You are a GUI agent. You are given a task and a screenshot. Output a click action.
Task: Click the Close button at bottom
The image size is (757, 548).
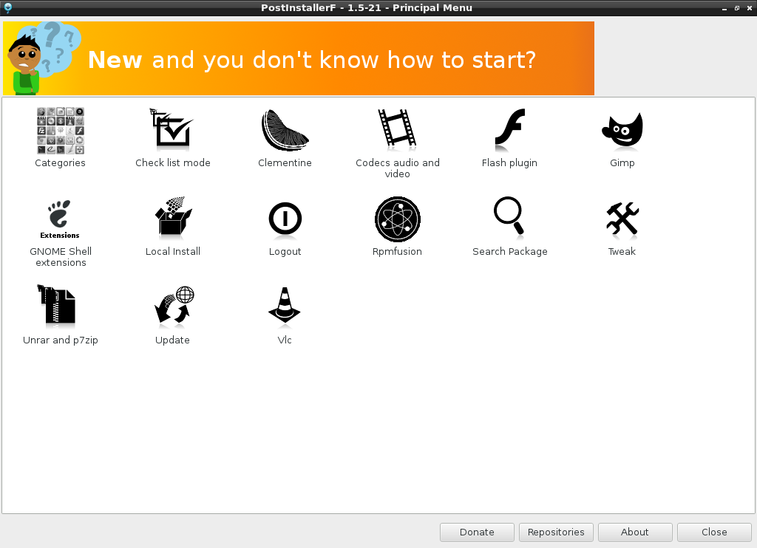pos(715,532)
